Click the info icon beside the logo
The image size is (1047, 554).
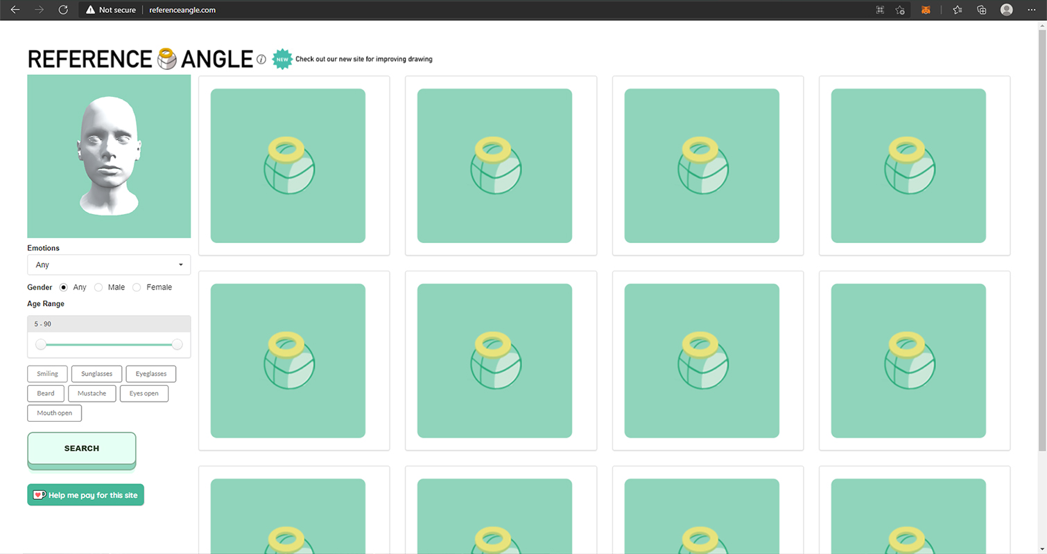point(261,60)
